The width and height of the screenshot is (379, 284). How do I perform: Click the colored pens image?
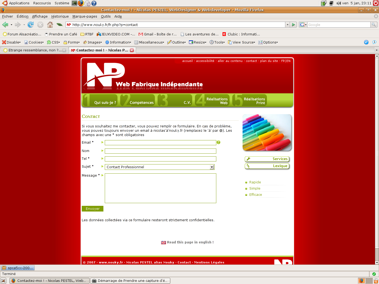[x=267, y=132]
